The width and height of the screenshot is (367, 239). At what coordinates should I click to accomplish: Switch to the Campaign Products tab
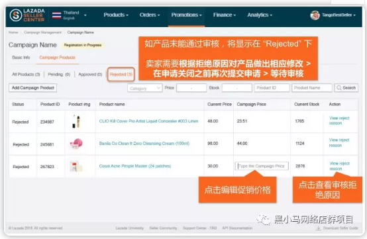coord(57,58)
